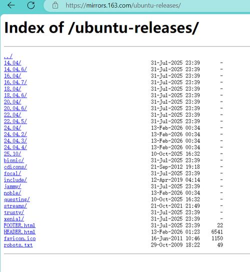Open the 18.04/ directory
Viewport: 250px width, 272px height.
pos(12,89)
